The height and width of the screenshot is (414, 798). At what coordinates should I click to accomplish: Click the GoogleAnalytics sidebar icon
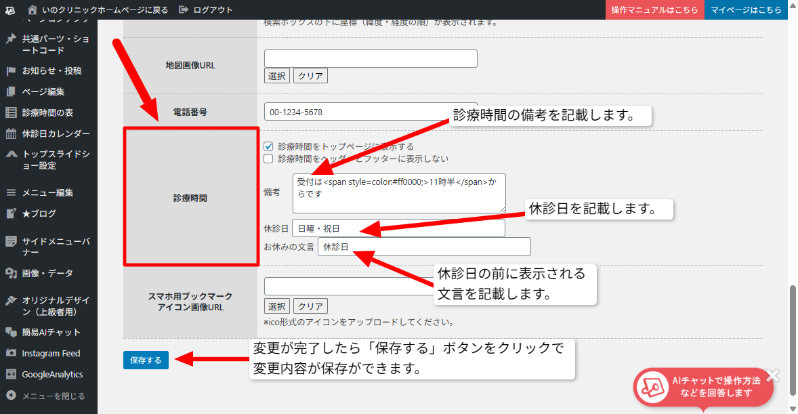11,374
